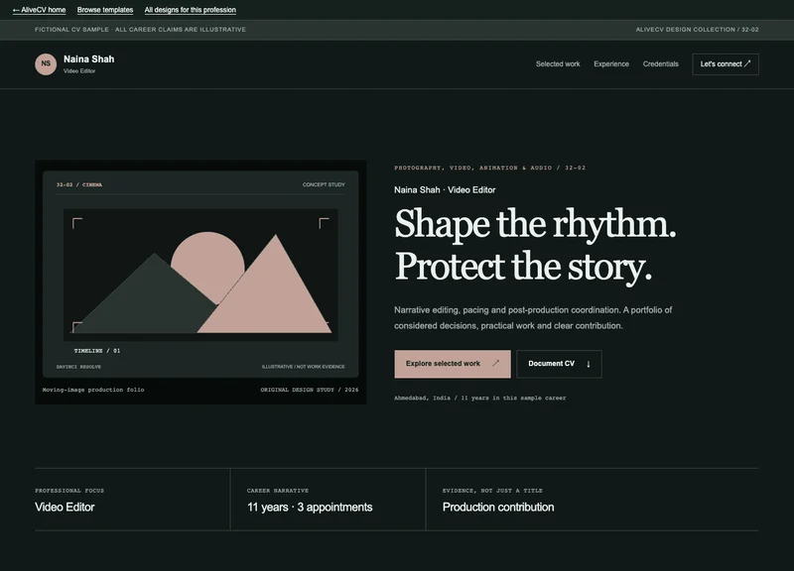The width and height of the screenshot is (794, 571).
Task: Click 'PROFESSIONAL FOCUS' label
Action: [69, 491]
